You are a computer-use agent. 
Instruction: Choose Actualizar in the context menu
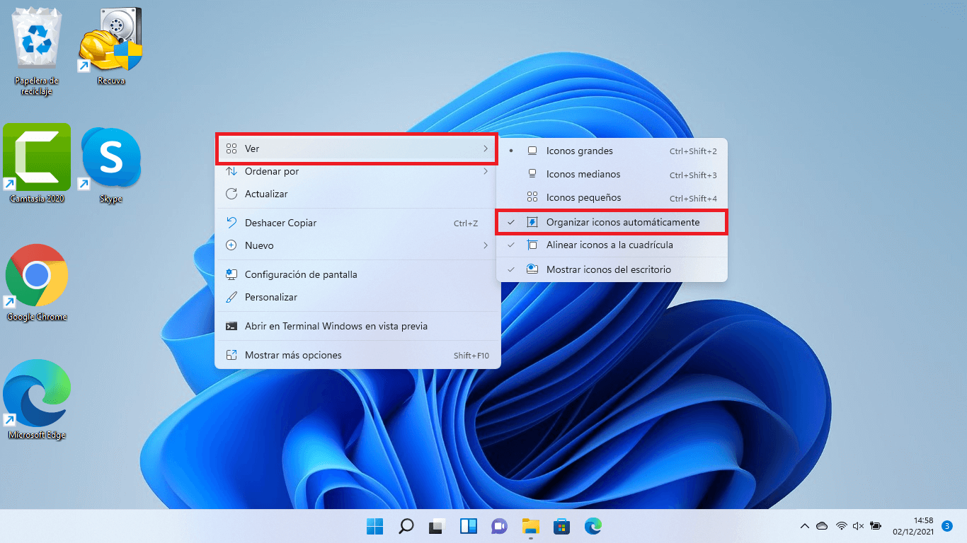click(357, 194)
